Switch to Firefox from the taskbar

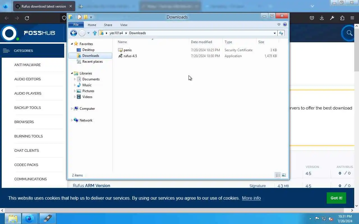pyautogui.click(x=30, y=218)
